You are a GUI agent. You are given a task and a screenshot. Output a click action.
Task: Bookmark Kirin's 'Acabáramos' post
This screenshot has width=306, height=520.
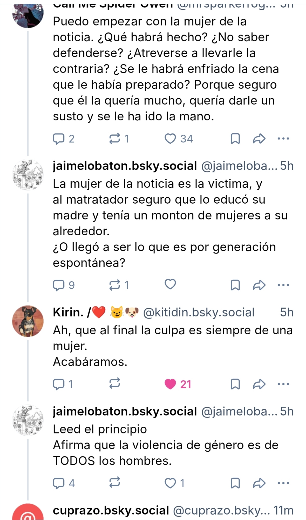pyautogui.click(x=235, y=384)
